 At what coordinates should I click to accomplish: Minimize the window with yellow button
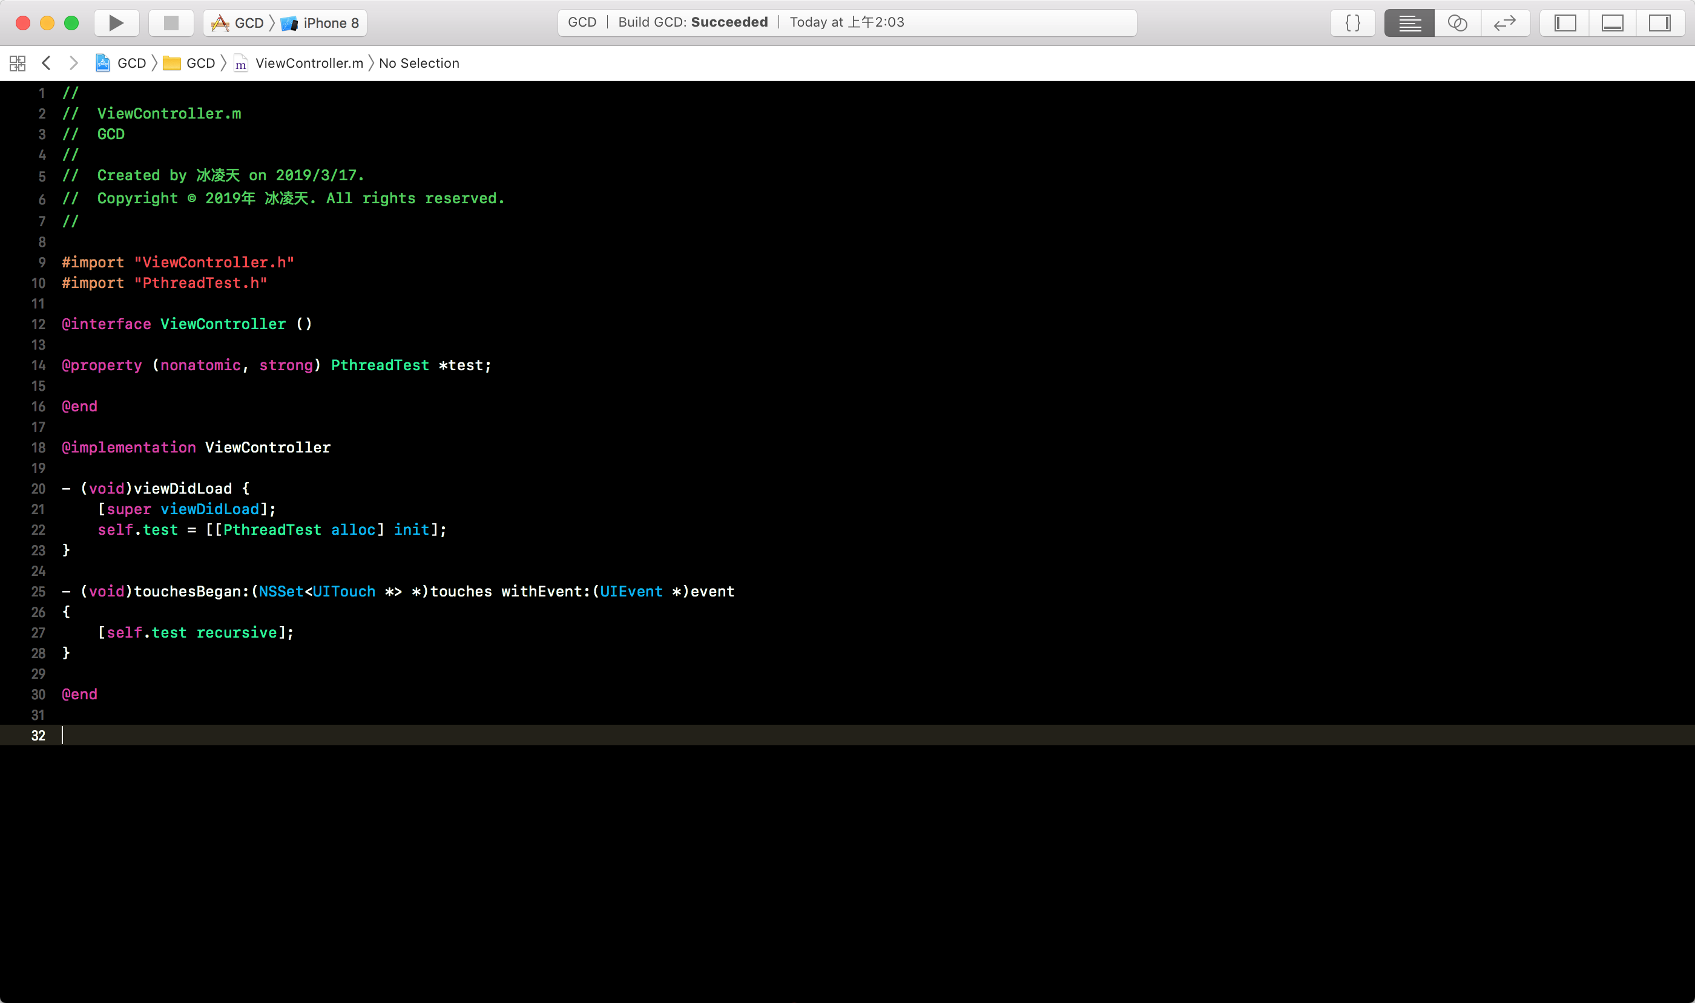point(47,23)
